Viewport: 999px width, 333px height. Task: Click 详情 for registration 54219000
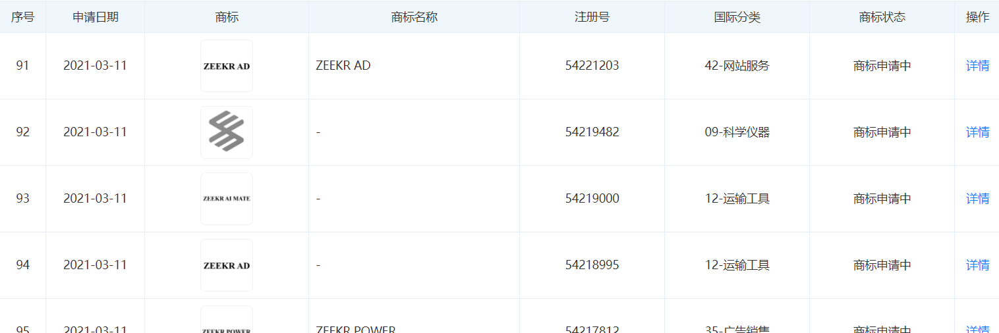coord(977,199)
